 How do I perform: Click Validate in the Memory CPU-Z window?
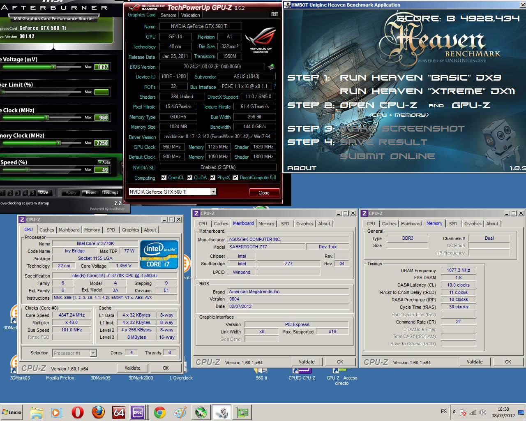click(475, 362)
